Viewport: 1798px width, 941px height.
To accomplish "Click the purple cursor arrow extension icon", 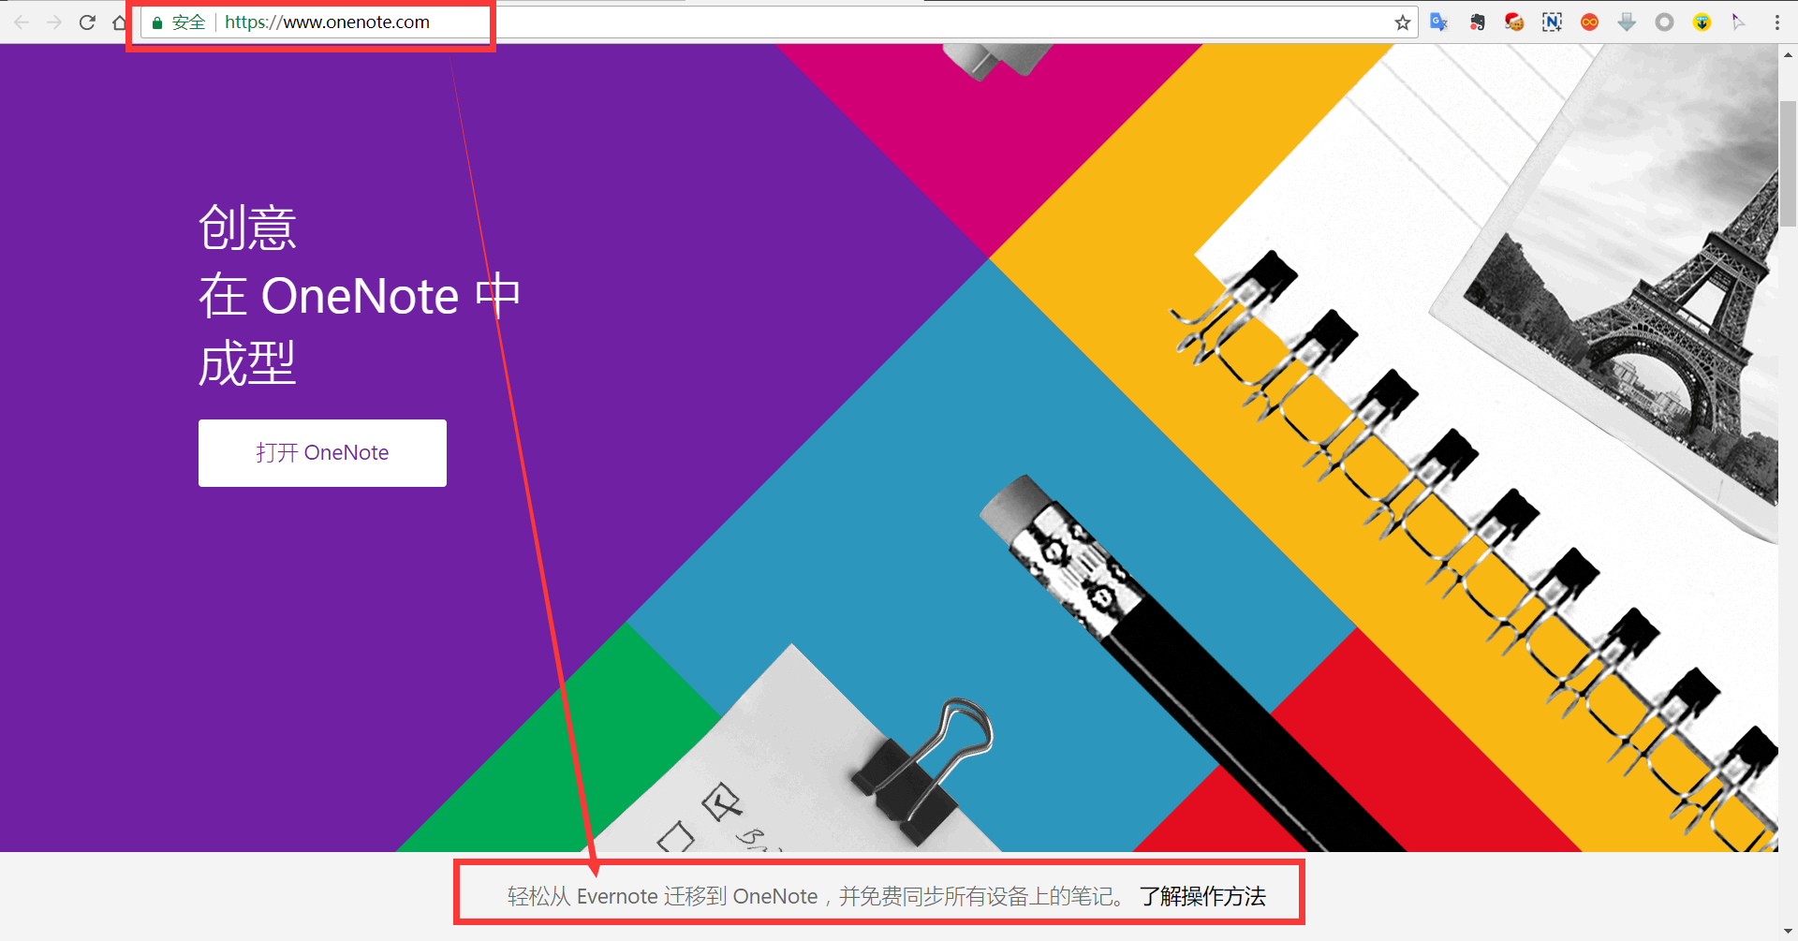I will (1738, 22).
